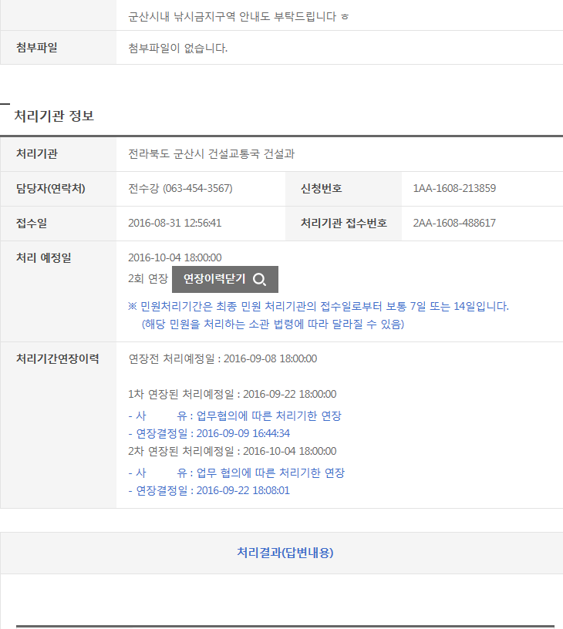Click the 2회 연장 text
563x629 pixels.
[x=147, y=279]
